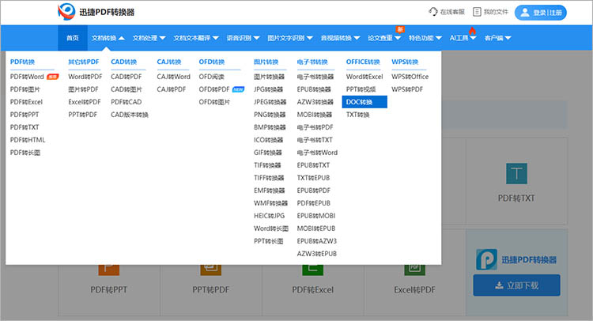
Task: Choose PPT转PDF from the dropdown menu
Action: click(82, 115)
